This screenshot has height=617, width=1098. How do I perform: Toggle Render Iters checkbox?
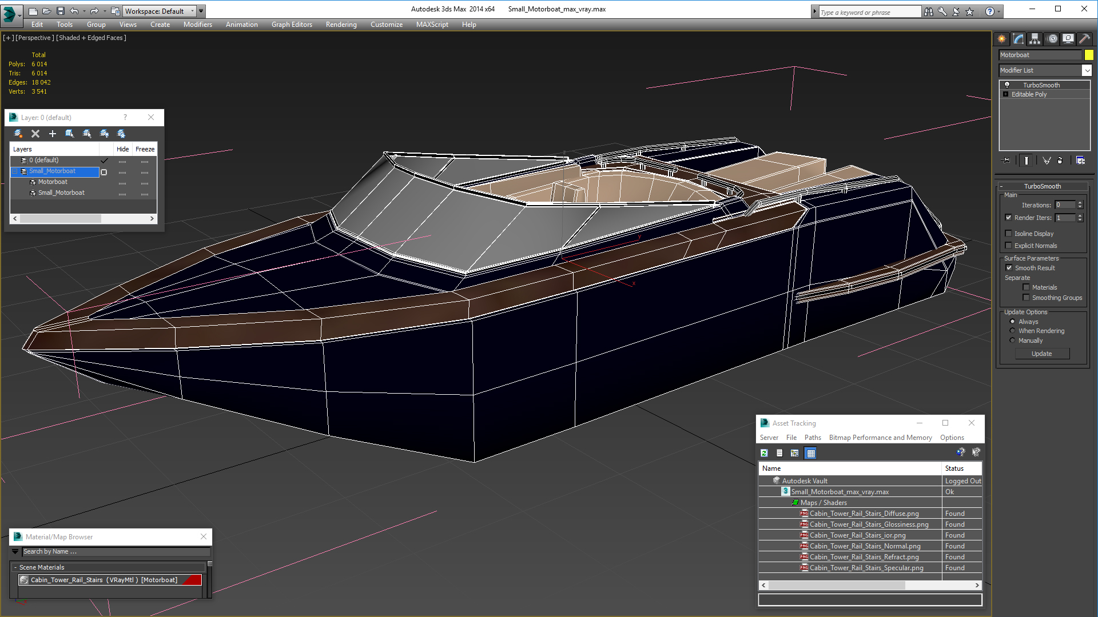1009,217
